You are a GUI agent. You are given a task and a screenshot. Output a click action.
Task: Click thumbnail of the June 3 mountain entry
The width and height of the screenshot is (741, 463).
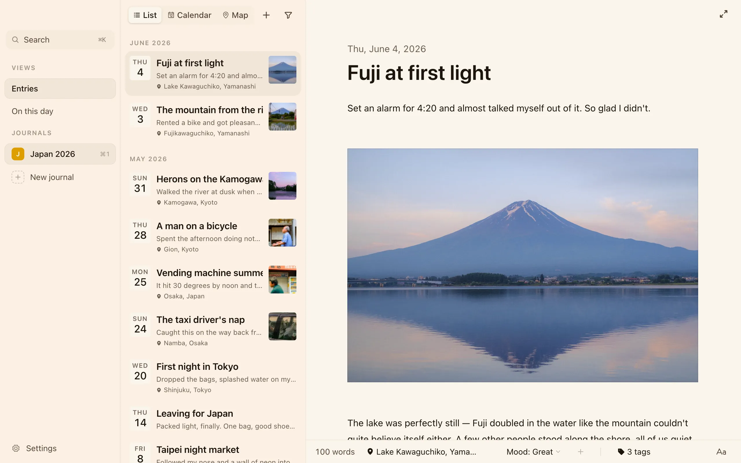coord(282,116)
